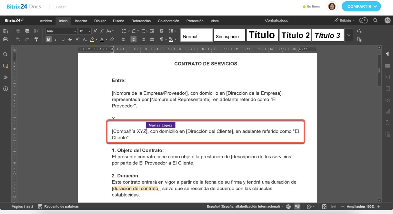Switch to the Insertar tab

81,21
